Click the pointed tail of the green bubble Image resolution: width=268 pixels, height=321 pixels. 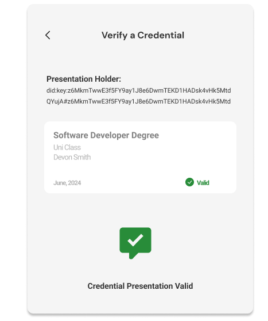(133, 255)
